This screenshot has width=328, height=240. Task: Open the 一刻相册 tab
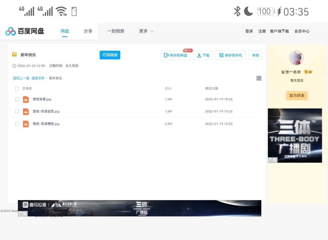(x=116, y=31)
